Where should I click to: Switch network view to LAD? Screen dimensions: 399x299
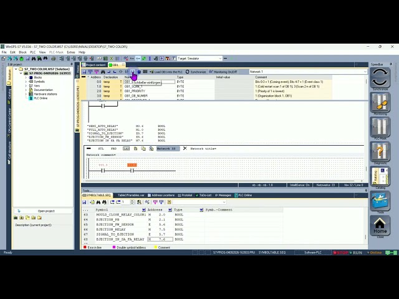(126, 149)
